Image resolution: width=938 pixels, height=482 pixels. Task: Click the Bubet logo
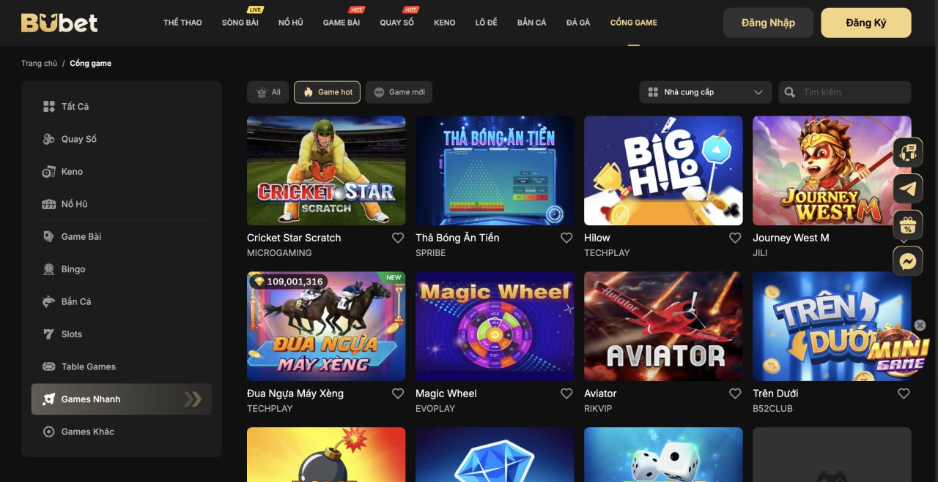tap(59, 23)
